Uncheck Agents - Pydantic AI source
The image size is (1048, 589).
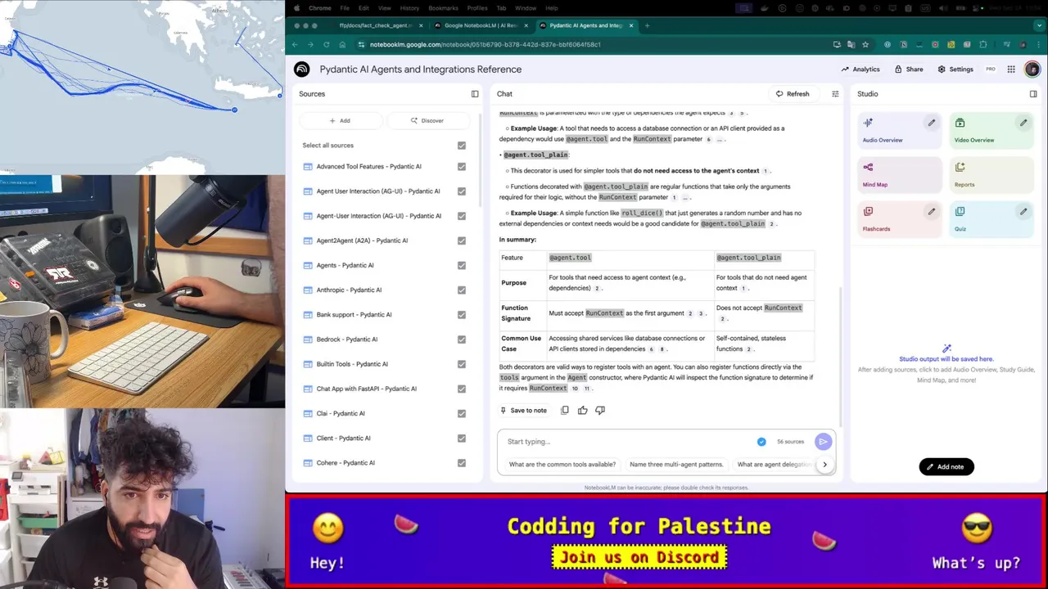462,265
